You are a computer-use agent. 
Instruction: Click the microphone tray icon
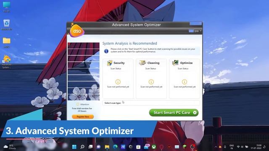pos(225,147)
